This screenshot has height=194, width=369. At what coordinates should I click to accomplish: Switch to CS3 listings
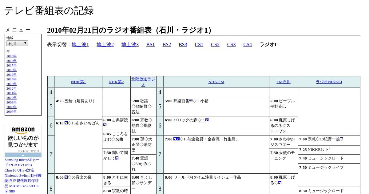click(231, 45)
